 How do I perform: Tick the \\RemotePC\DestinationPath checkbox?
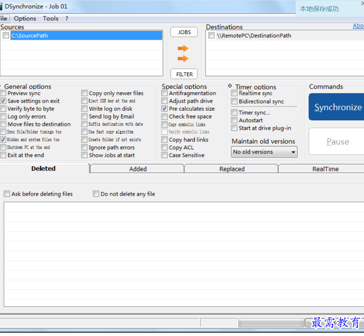[x=211, y=35]
